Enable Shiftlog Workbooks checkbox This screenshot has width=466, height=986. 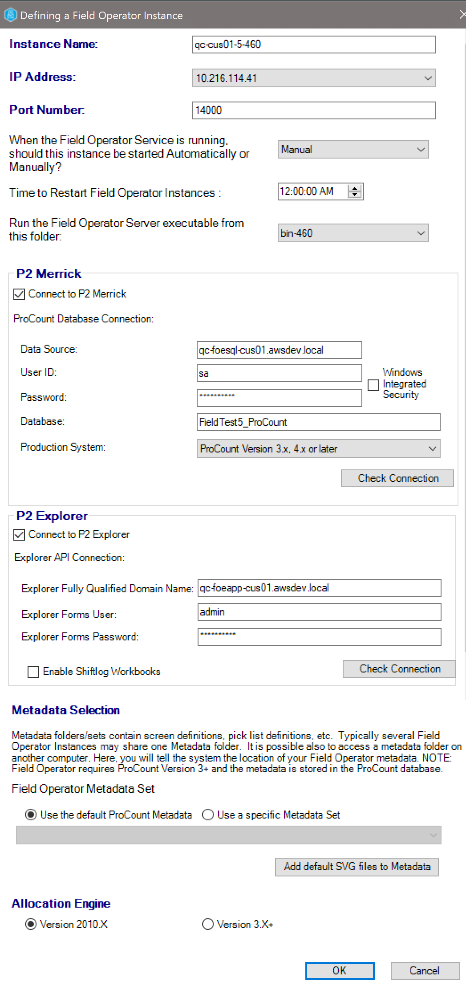coord(33,672)
